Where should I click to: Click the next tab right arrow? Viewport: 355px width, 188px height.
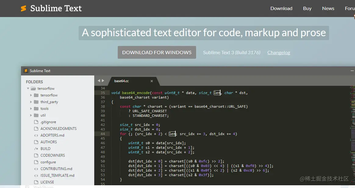tap(103, 81)
